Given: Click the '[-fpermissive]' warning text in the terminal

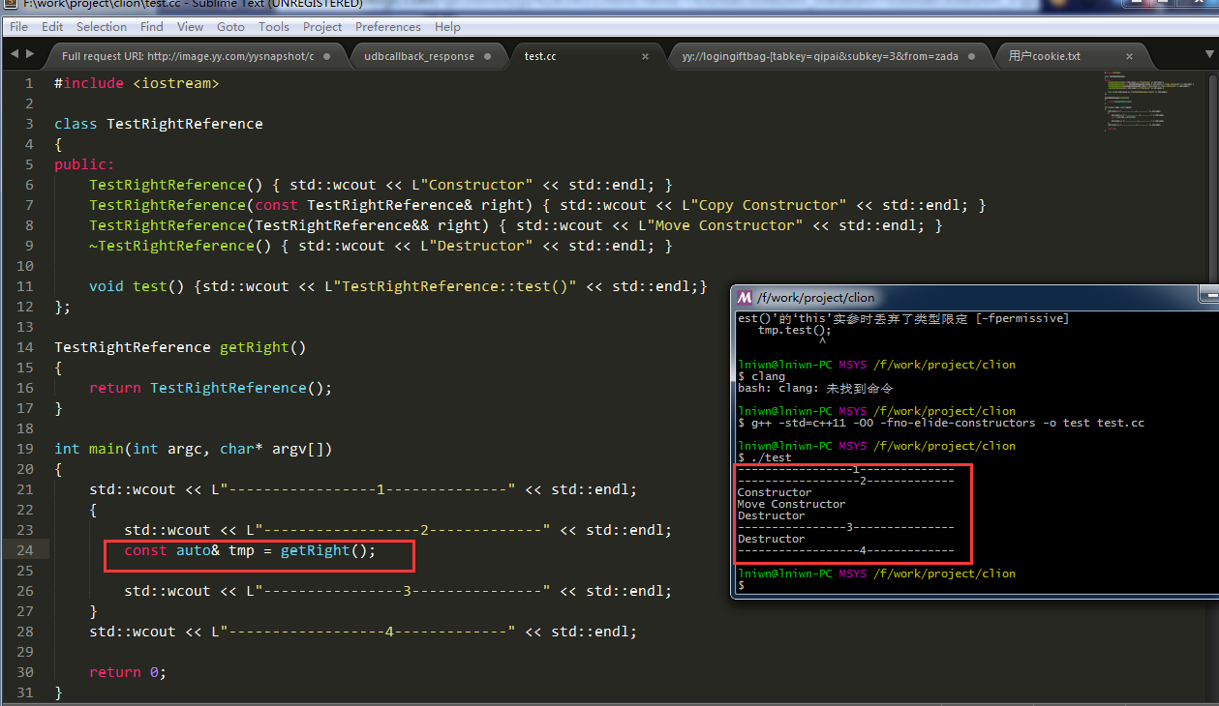Looking at the screenshot, I should 1023,318.
